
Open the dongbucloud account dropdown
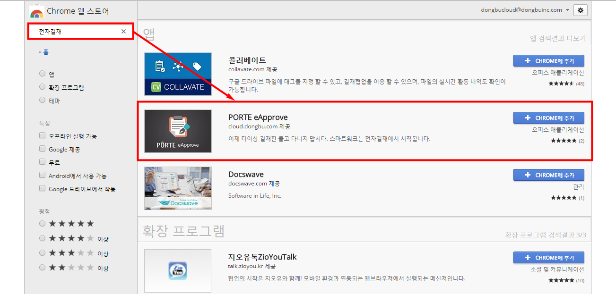coord(525,10)
